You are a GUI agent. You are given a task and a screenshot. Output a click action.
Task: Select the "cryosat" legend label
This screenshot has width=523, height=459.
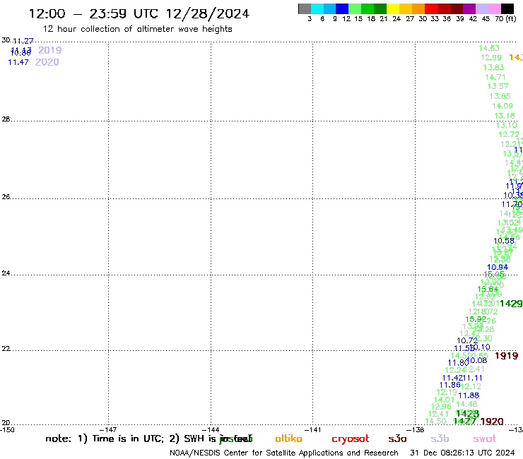pos(351,439)
